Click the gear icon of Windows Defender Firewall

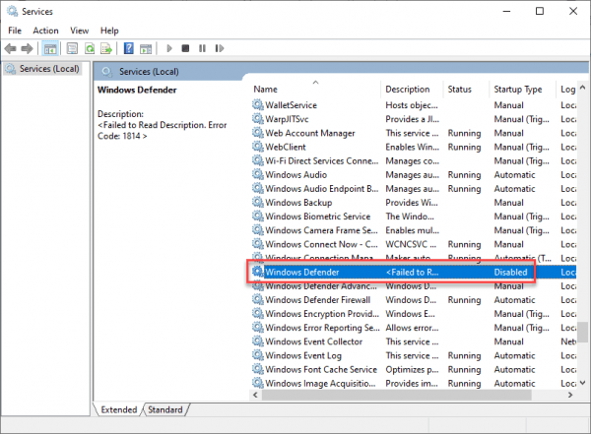[257, 299]
